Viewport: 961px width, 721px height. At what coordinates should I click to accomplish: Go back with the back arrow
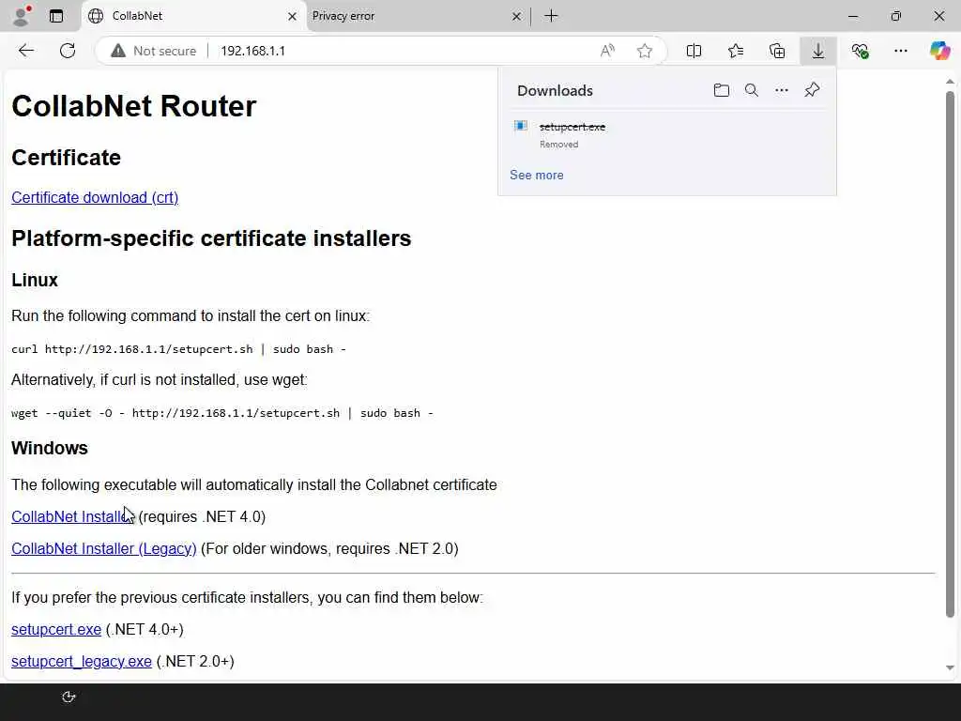(26, 51)
